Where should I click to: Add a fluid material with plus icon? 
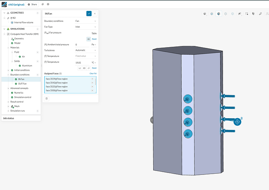click(37, 52)
